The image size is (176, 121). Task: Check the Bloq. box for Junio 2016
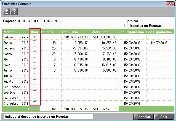[34, 70]
